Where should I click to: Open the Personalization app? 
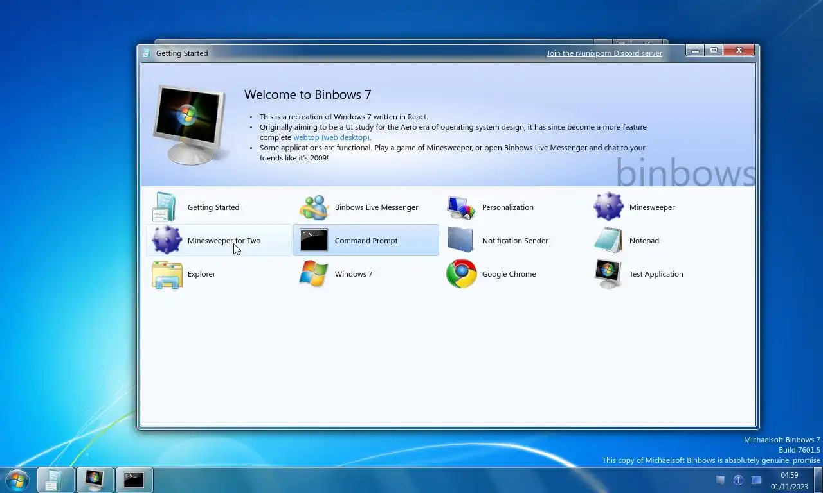tap(513, 207)
